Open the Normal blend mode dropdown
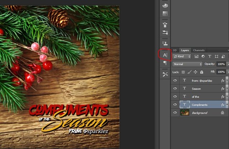This screenshot has width=229, height=149. coord(187,64)
